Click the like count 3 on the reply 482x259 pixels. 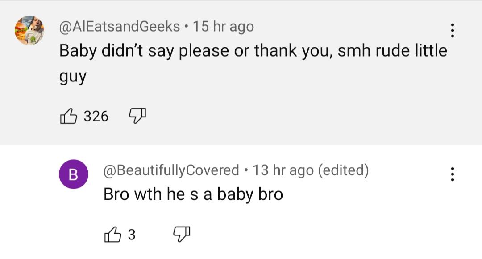(x=132, y=235)
